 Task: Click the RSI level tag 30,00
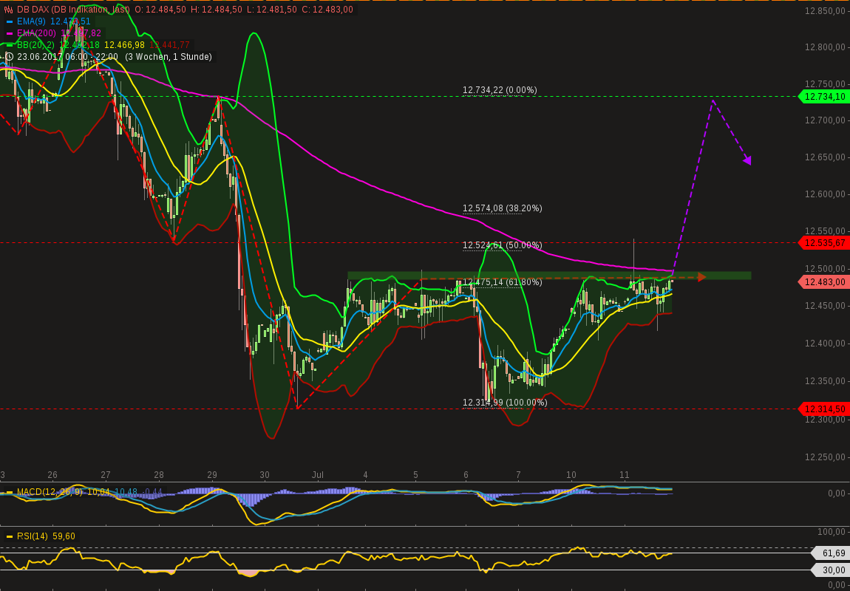829,570
